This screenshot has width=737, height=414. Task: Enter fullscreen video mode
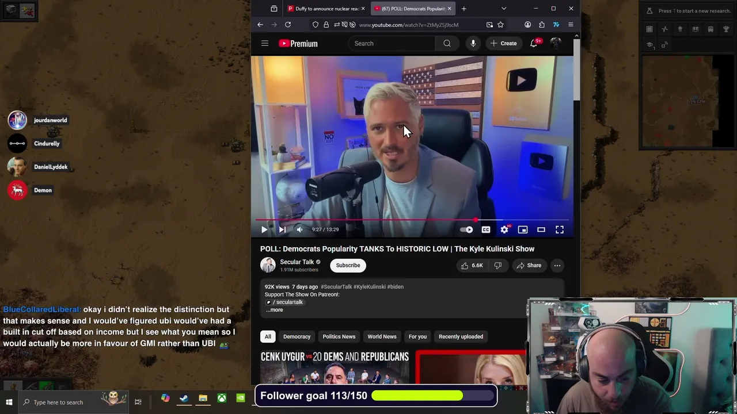click(x=560, y=229)
